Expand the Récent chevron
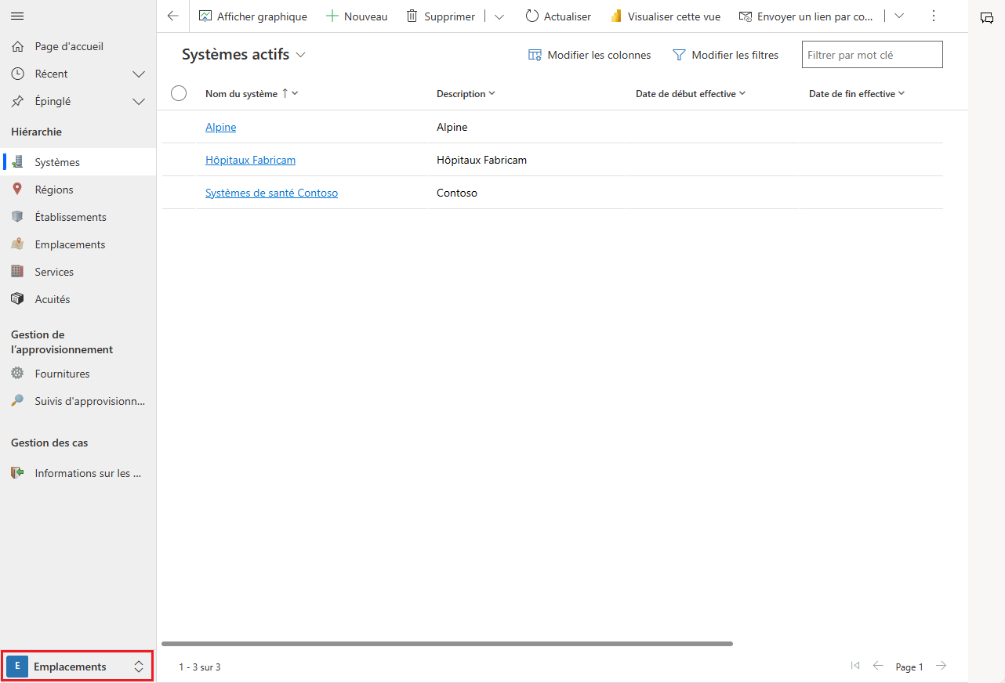This screenshot has height=683, width=1005. 139,74
